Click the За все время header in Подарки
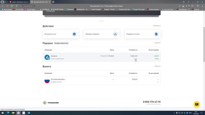This screenshot has width=205, height=115. click(153, 50)
